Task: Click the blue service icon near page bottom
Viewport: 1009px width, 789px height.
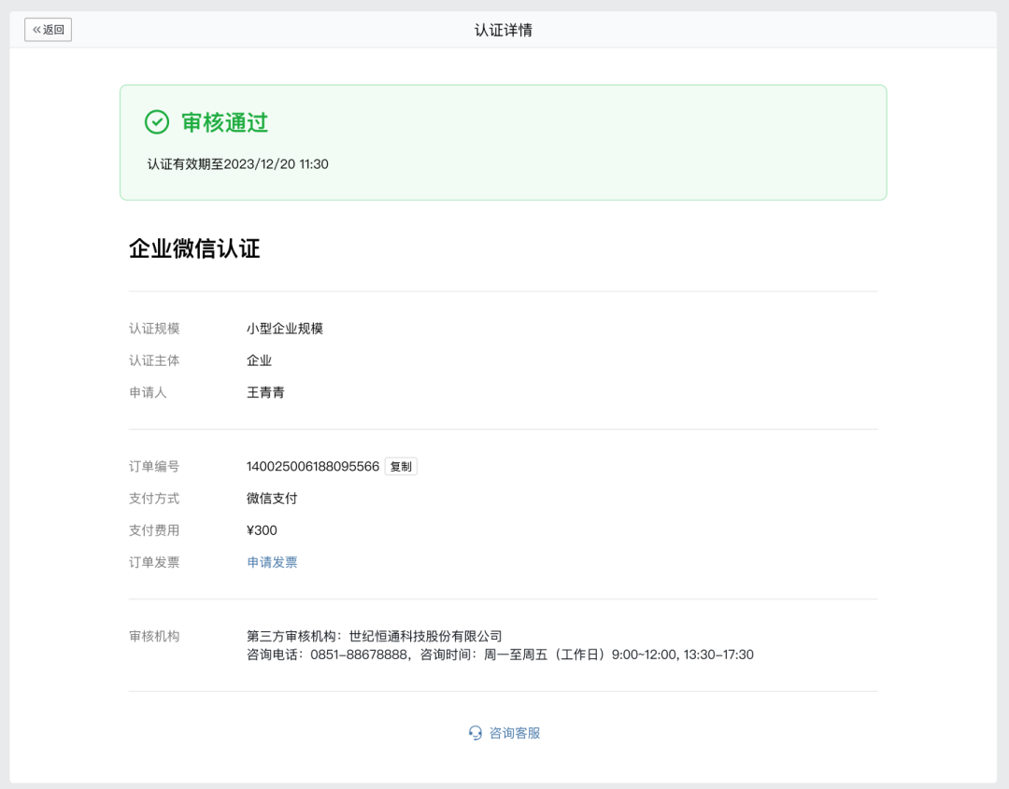Action: [476, 733]
